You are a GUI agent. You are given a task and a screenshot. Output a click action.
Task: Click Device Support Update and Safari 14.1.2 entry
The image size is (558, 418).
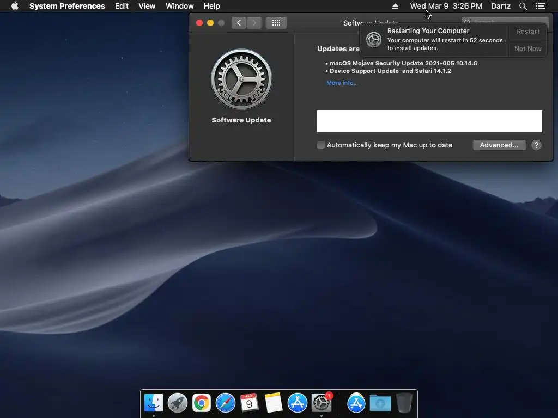390,71
